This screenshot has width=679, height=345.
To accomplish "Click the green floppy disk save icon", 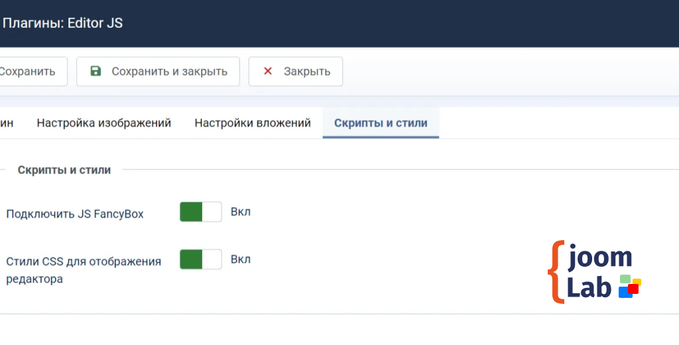I will click(x=95, y=71).
